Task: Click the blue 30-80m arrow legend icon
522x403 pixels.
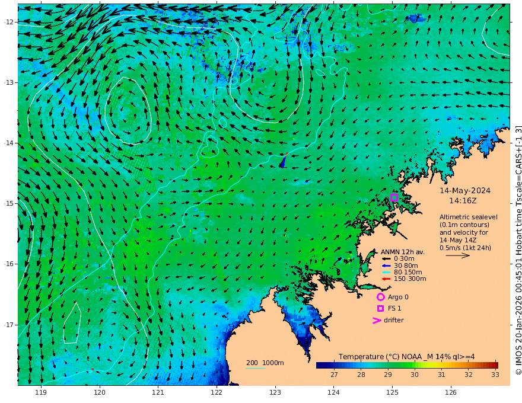Action: coord(386,266)
